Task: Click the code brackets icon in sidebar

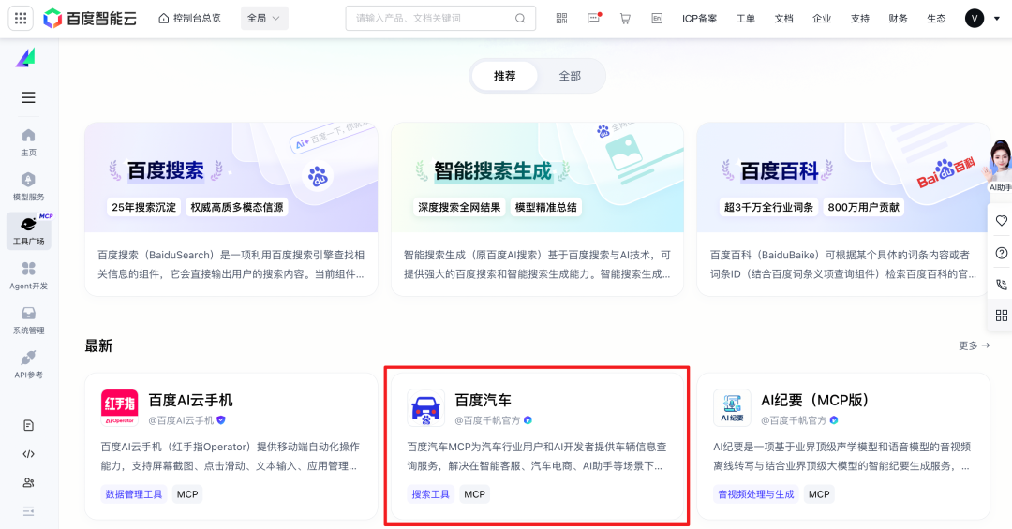Action: (28, 454)
